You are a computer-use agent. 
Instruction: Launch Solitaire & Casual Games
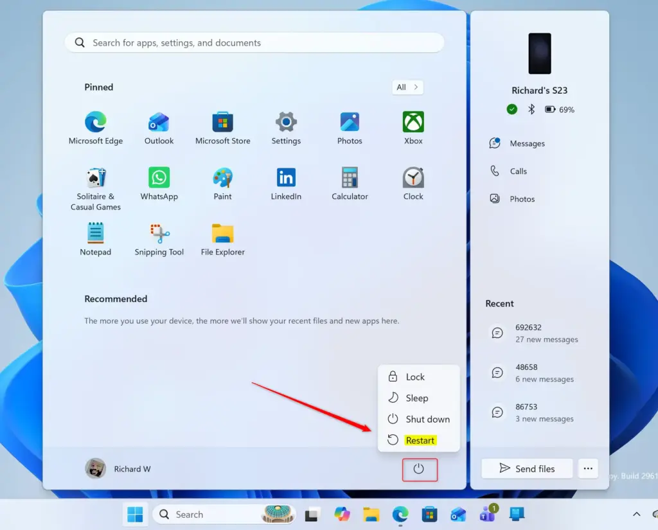click(96, 189)
